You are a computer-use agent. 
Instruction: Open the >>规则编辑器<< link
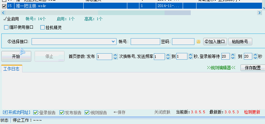221,68
